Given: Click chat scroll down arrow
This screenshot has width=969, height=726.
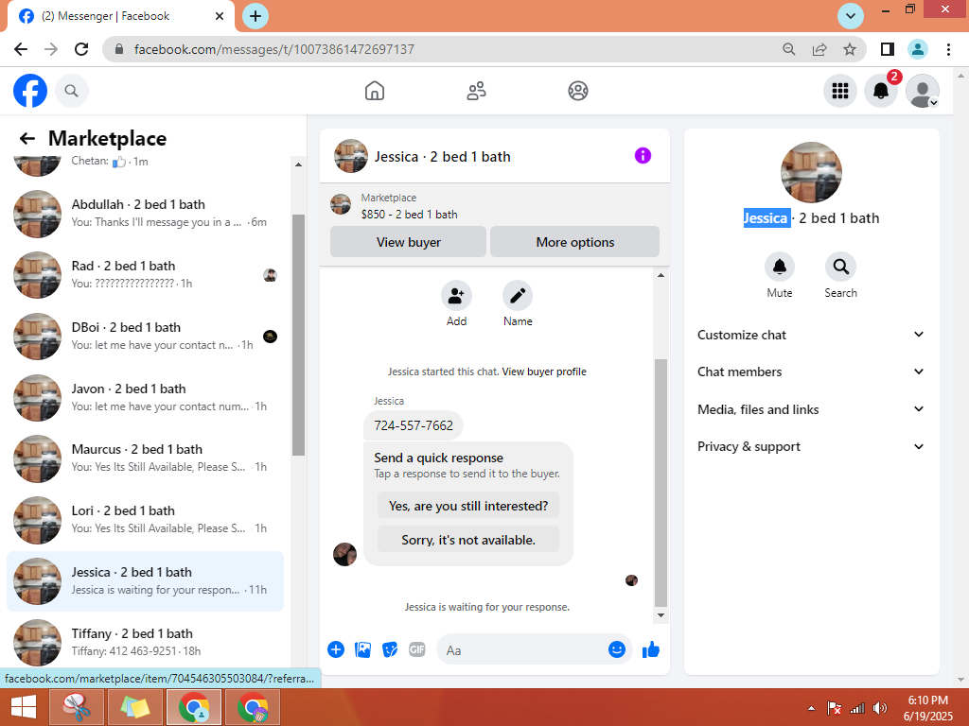Looking at the screenshot, I should coord(661,614).
